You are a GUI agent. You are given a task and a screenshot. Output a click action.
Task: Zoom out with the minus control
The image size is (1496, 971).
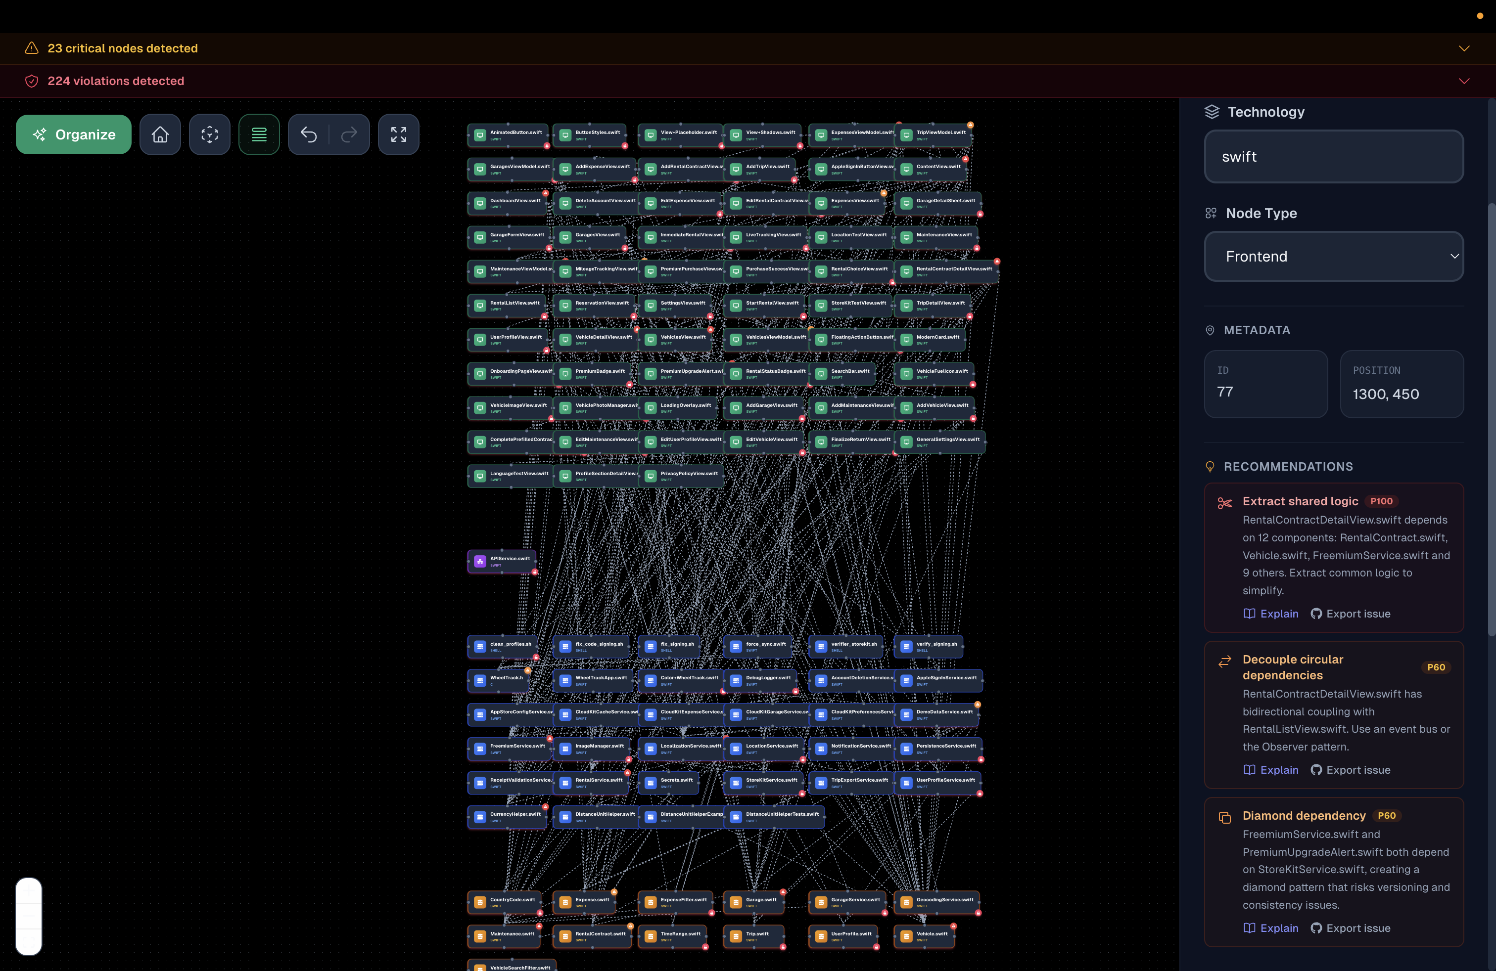pyautogui.click(x=29, y=916)
